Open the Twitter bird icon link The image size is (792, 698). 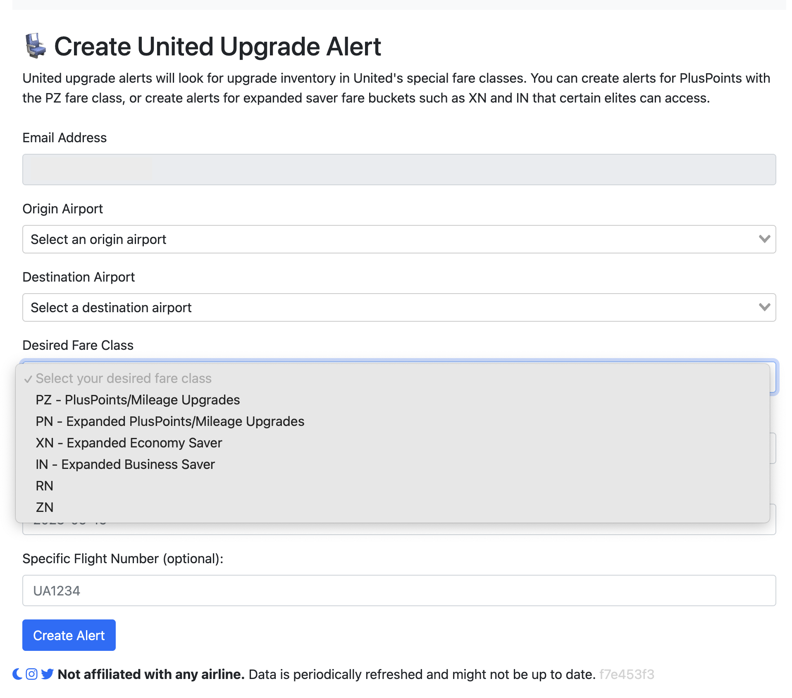47,674
